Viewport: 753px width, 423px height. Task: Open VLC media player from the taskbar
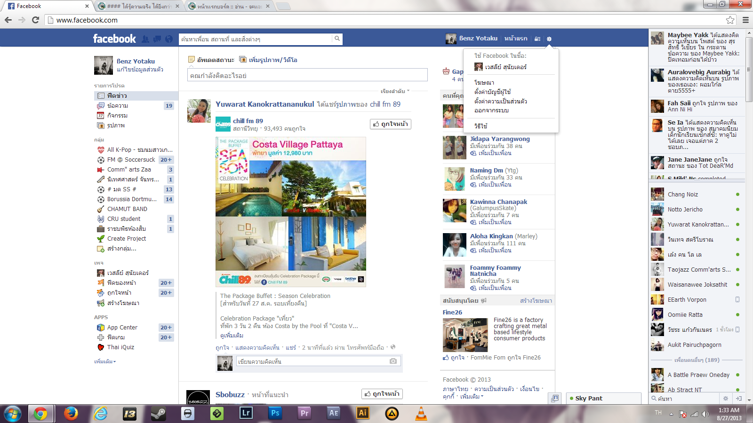pyautogui.click(x=421, y=414)
